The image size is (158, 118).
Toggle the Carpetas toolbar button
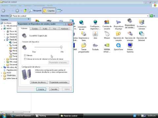pos(49,10)
